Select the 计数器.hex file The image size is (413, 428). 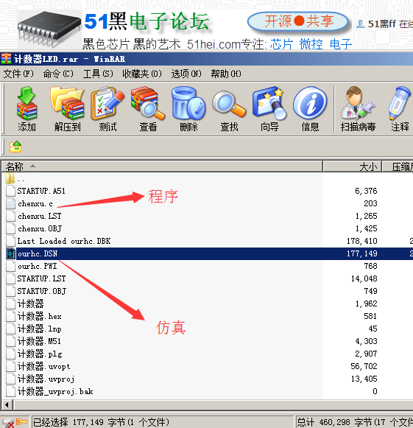pyautogui.click(x=39, y=316)
